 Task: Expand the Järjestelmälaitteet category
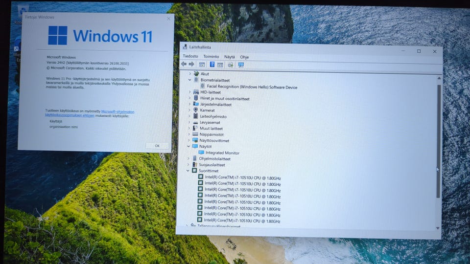pos(189,104)
